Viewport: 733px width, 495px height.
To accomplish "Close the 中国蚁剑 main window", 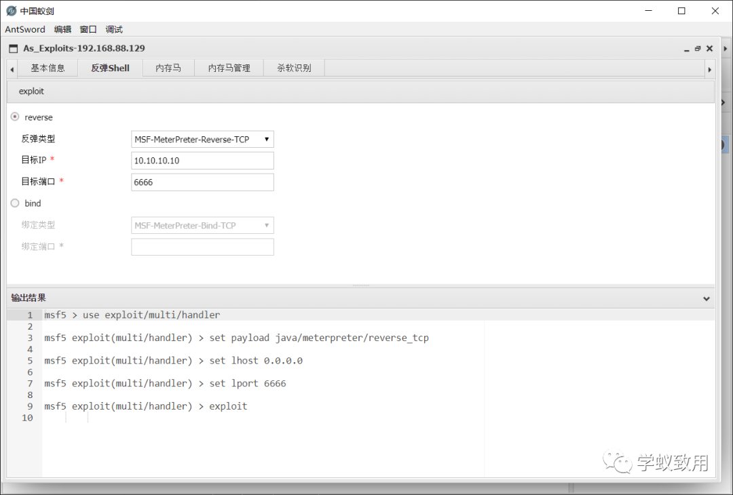I will 715,11.
